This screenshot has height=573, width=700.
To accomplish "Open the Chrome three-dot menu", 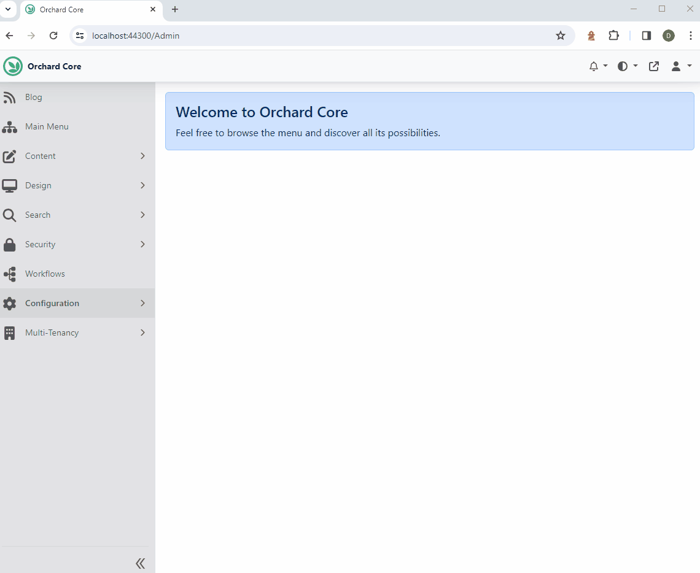I will coord(690,36).
